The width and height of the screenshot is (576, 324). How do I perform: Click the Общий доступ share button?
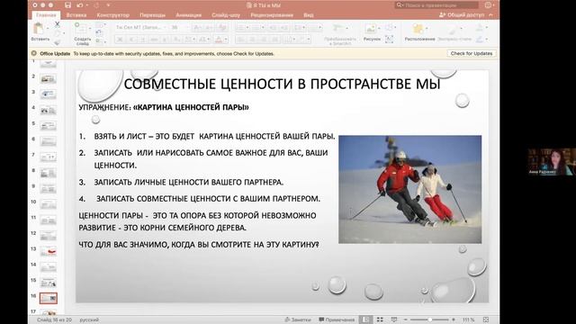point(462,15)
